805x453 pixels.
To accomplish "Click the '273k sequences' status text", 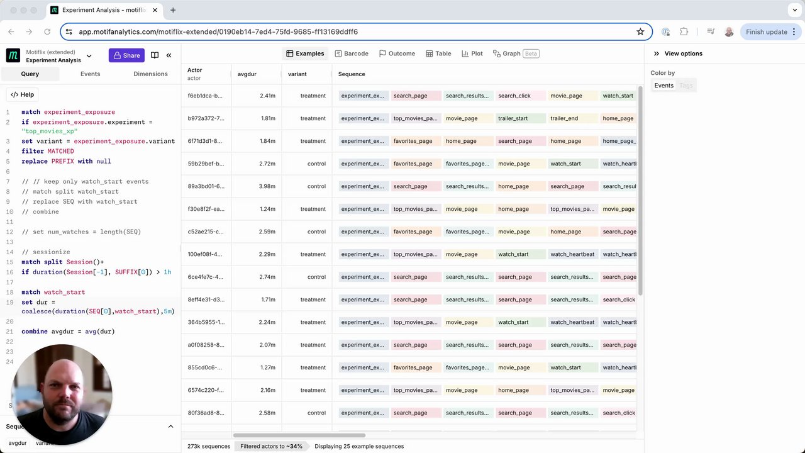I will click(209, 446).
